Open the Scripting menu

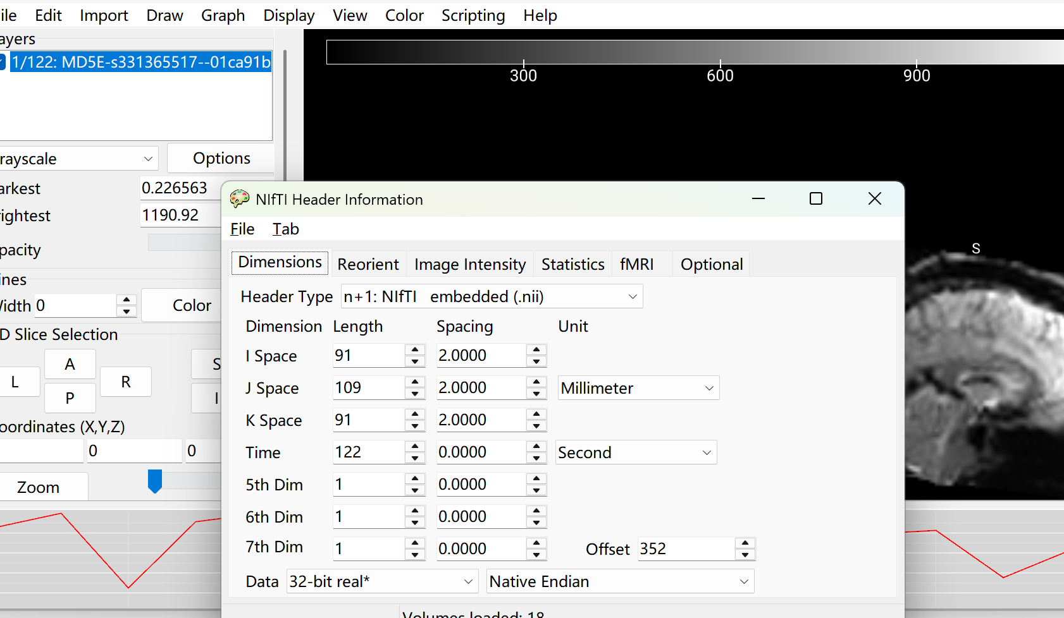coord(473,15)
